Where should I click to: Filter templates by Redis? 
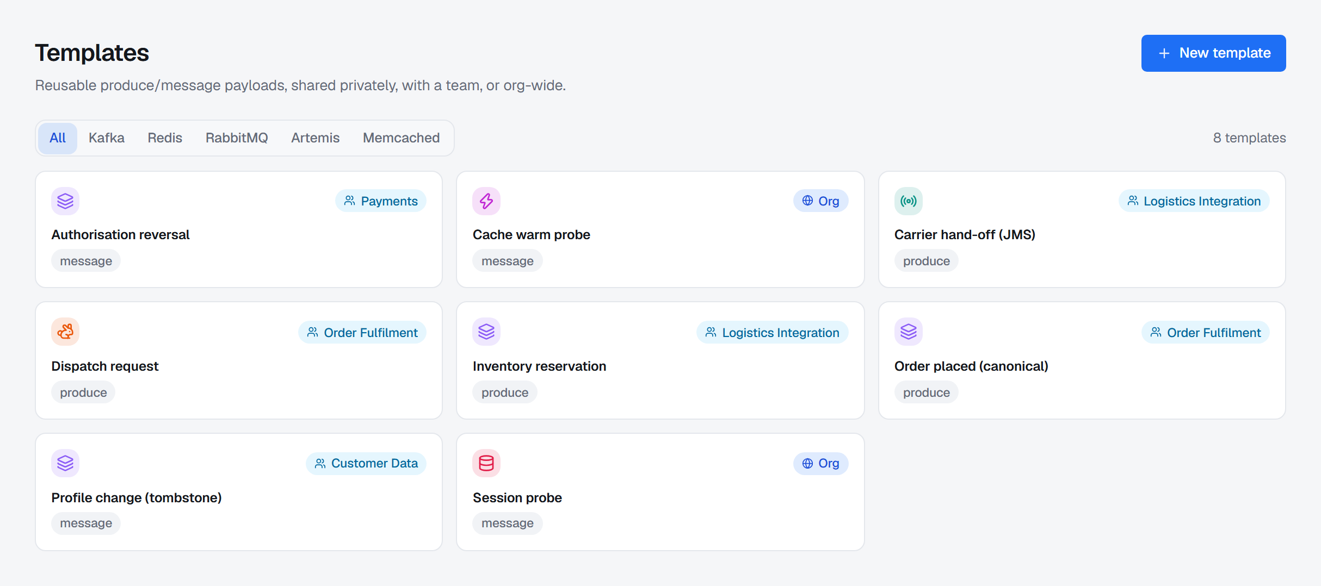[165, 138]
